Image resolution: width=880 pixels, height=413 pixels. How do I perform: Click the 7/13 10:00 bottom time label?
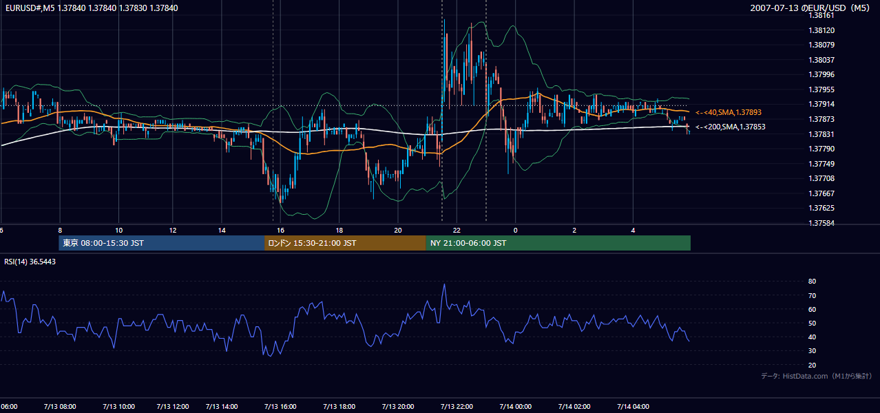pyautogui.click(x=117, y=407)
